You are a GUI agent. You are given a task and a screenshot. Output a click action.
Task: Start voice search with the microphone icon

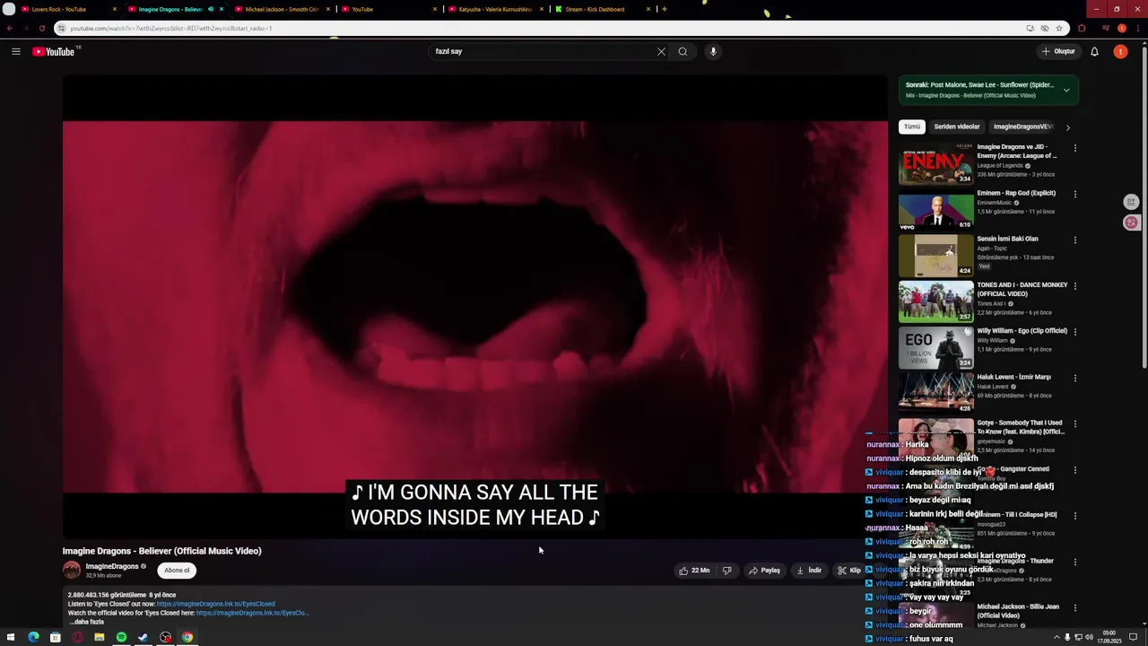coord(713,51)
